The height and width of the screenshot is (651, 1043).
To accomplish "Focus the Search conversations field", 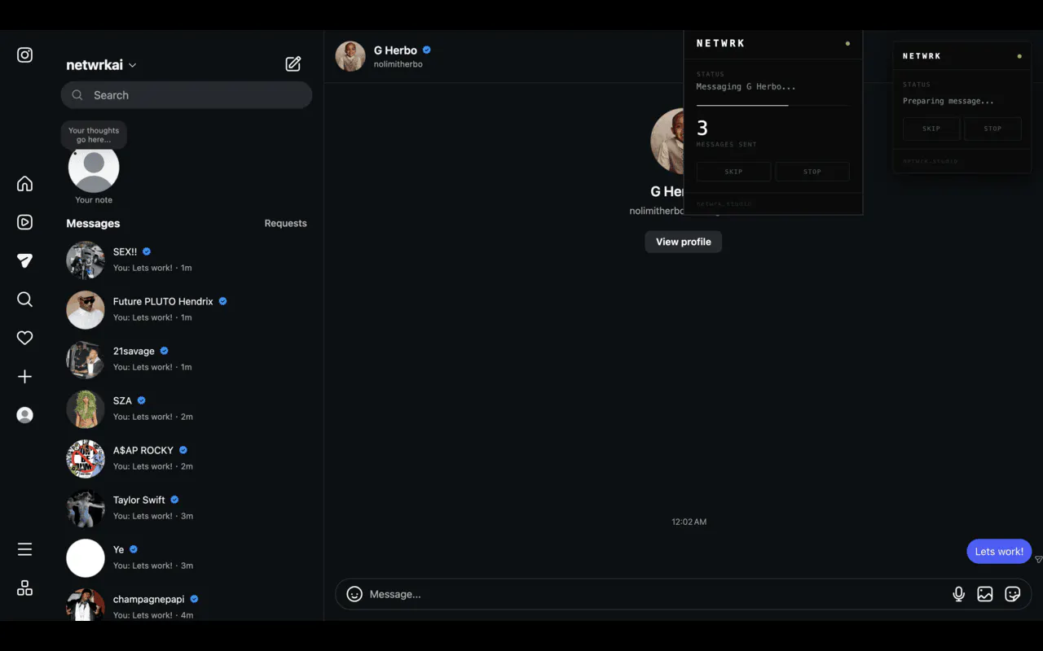I will click(187, 95).
